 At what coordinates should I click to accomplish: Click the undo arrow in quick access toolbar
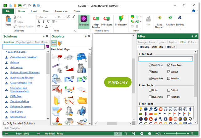[x=24, y=6]
